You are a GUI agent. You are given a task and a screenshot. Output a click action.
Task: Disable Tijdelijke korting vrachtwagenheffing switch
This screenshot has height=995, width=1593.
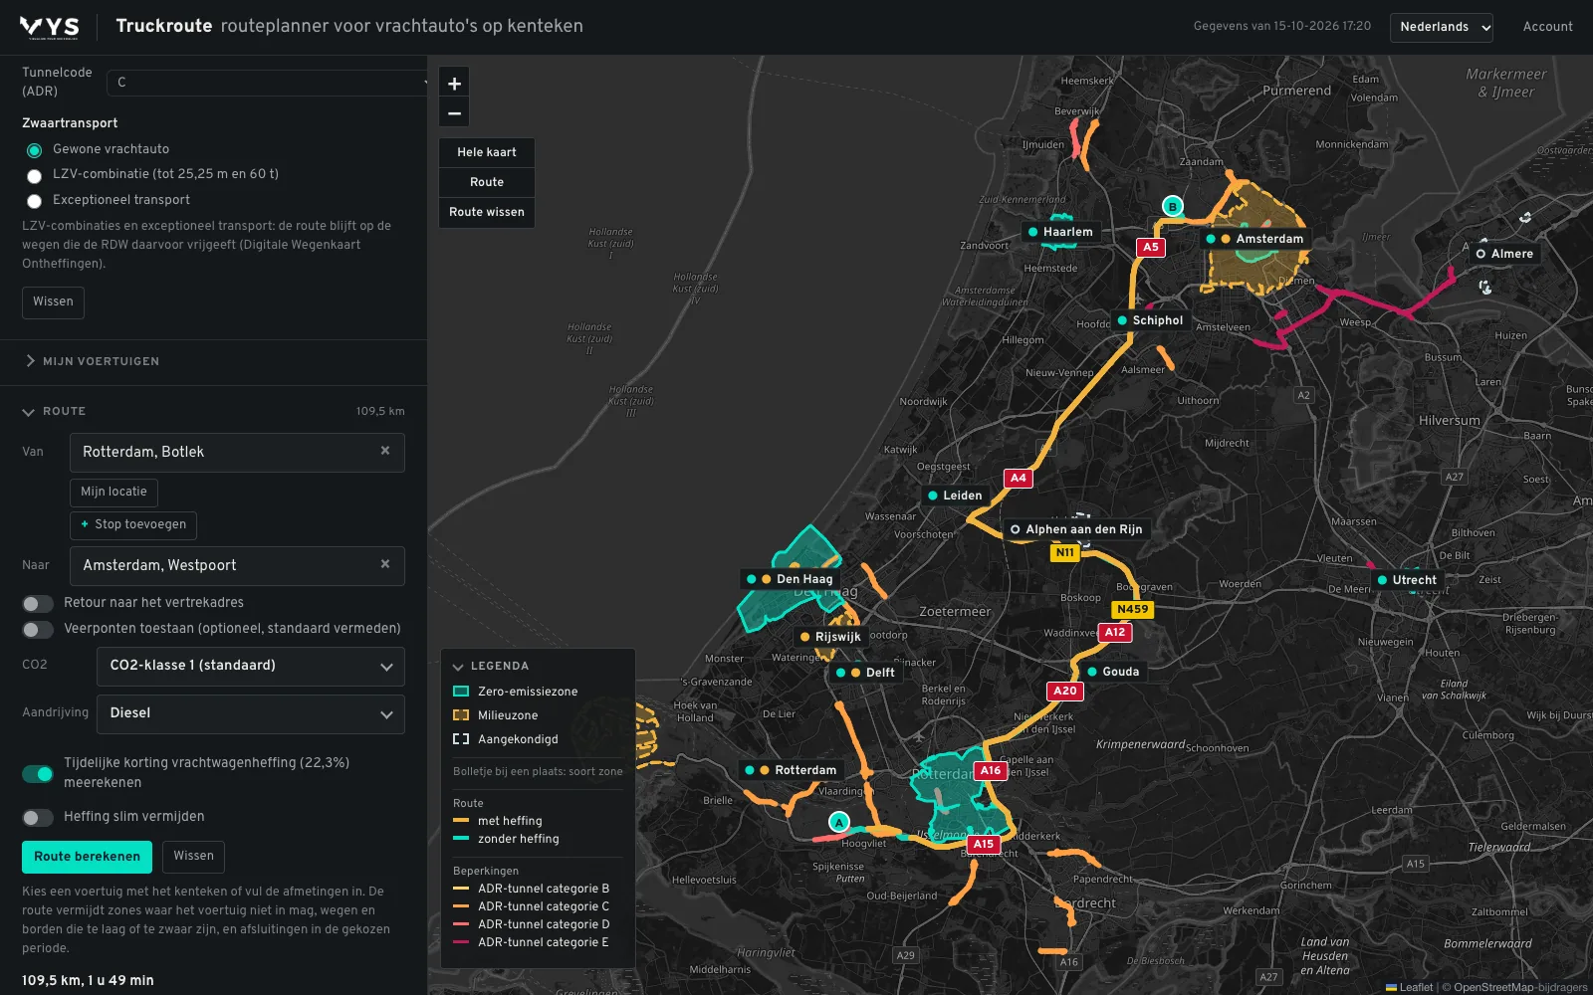click(x=38, y=774)
